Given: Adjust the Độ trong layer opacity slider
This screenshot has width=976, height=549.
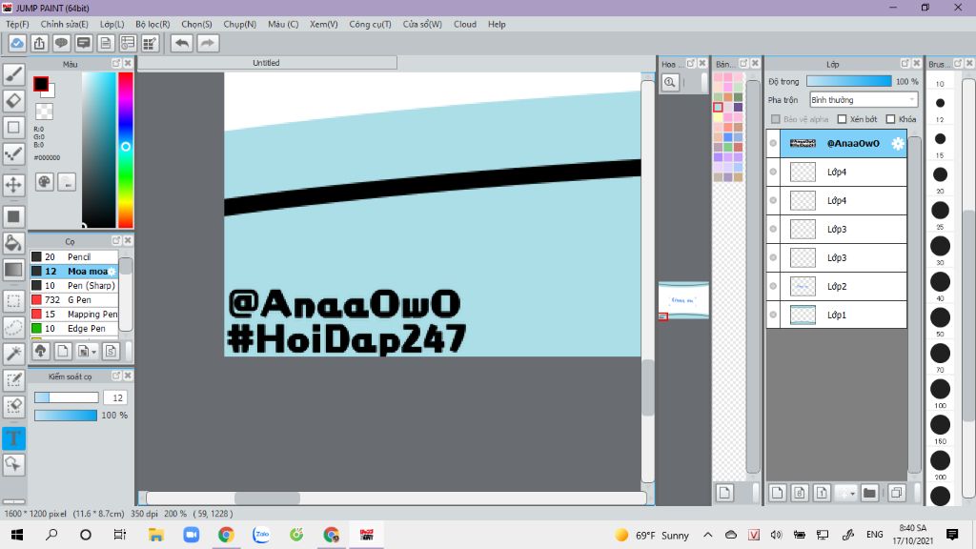Looking at the screenshot, I should tap(848, 82).
